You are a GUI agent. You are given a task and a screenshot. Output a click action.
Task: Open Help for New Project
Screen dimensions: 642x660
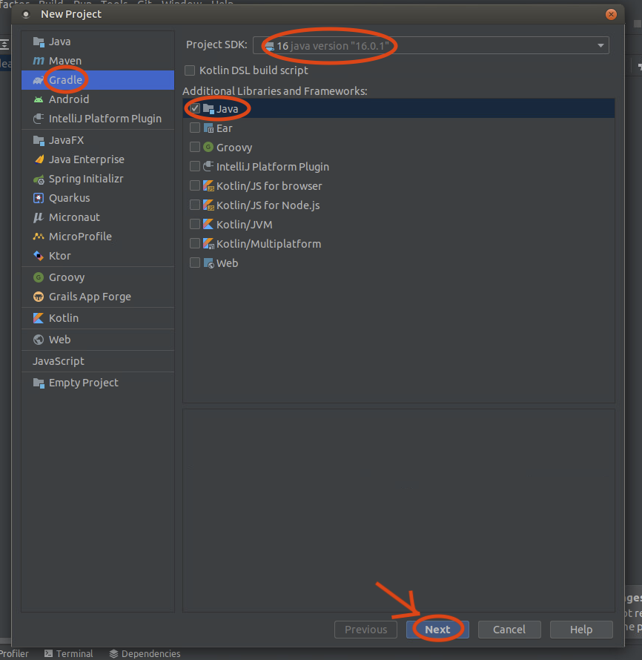(x=581, y=630)
